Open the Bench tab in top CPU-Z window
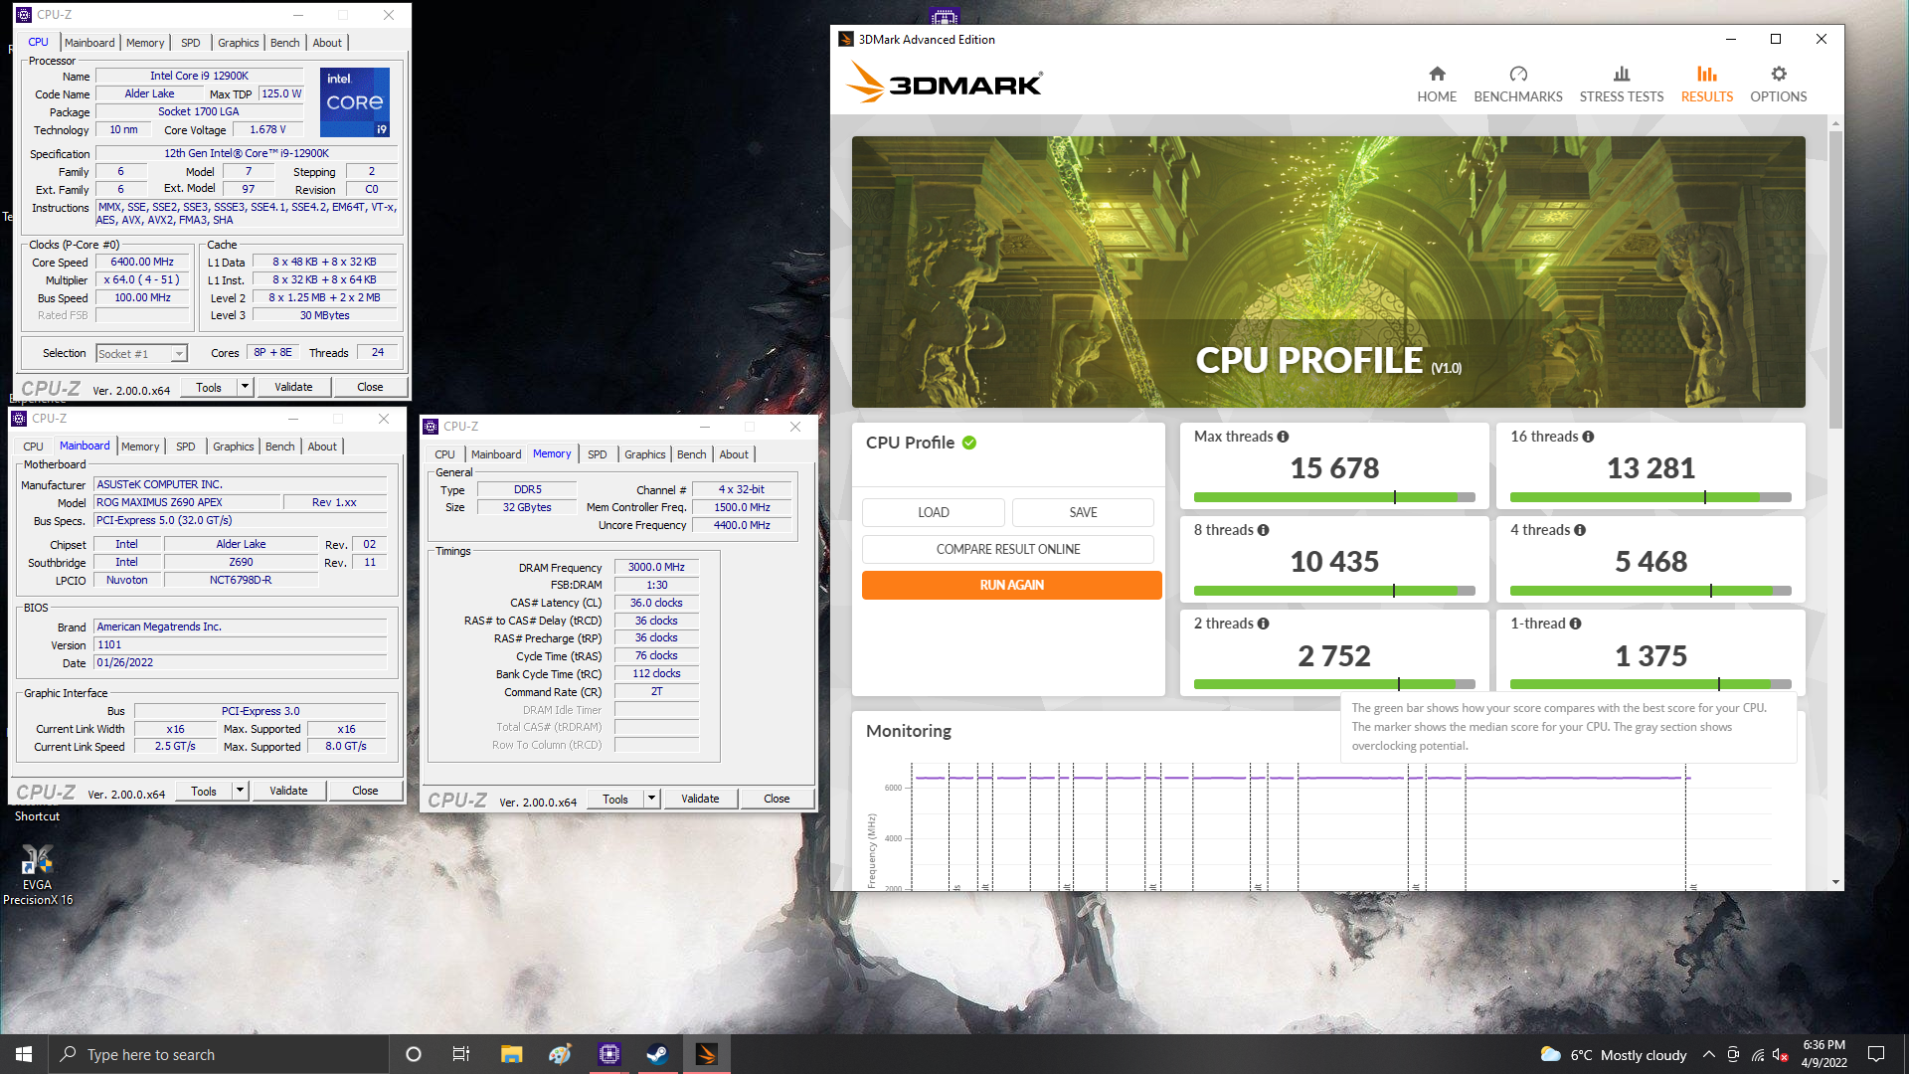1909x1074 pixels. coord(284,43)
